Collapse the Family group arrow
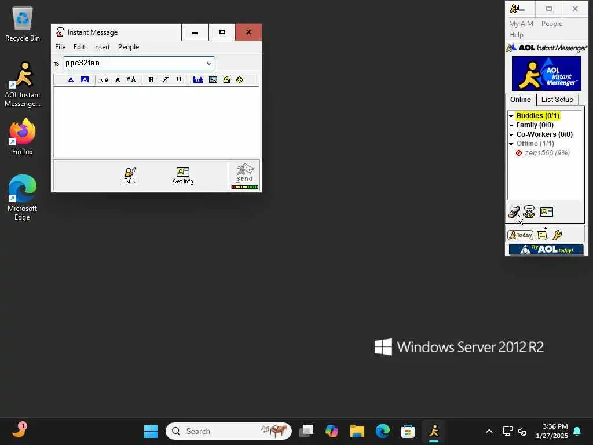This screenshot has height=445, width=593. coord(511,125)
